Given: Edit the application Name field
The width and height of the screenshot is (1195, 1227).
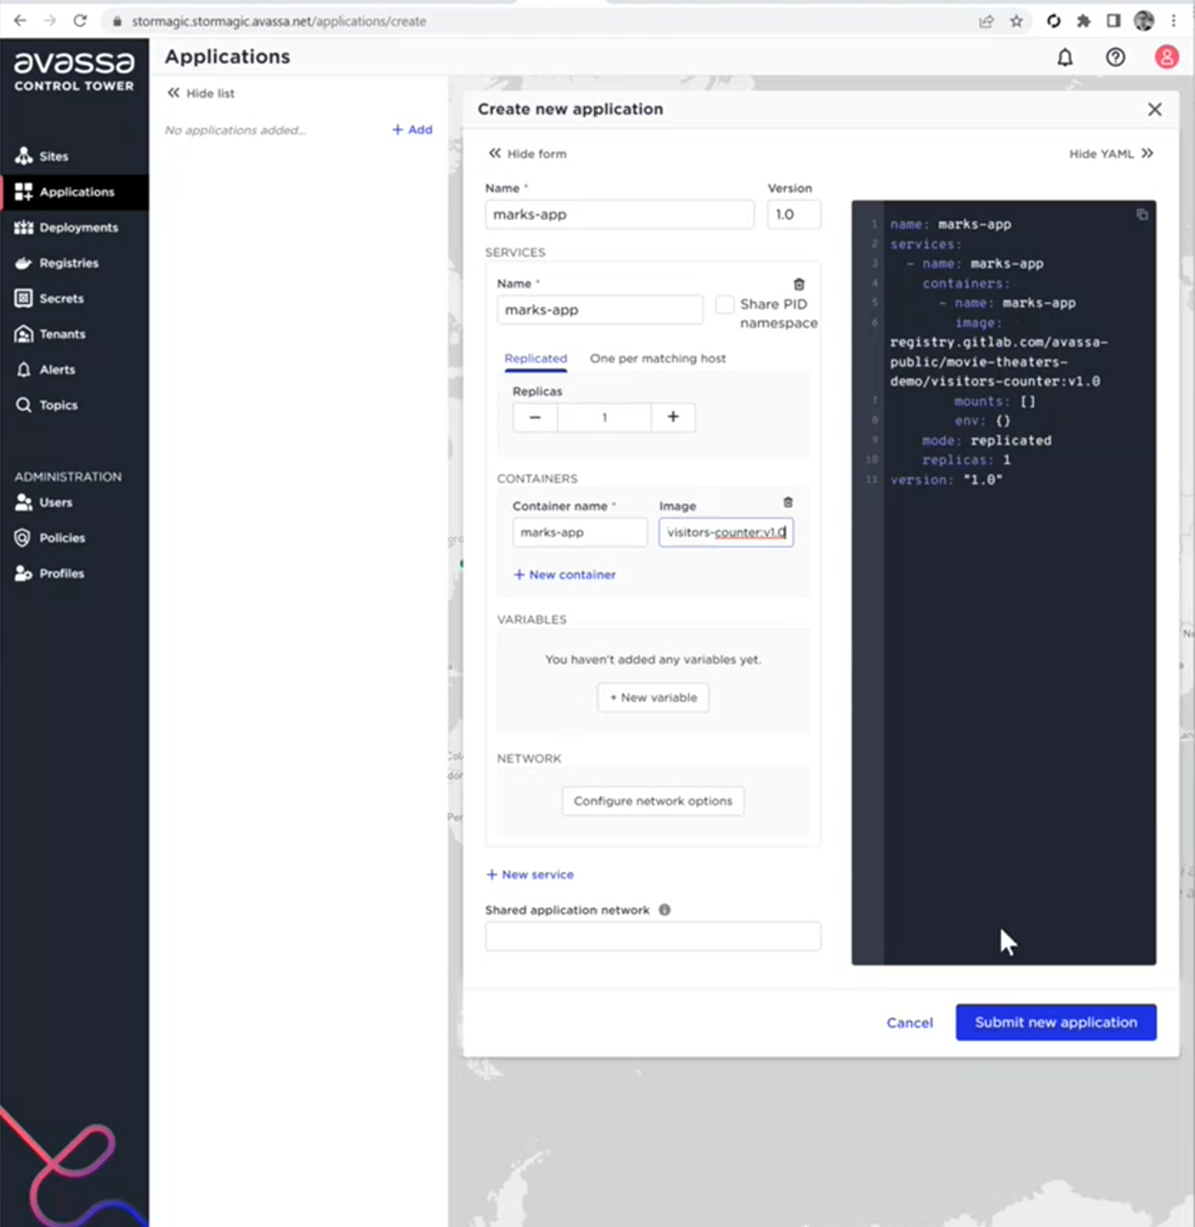Looking at the screenshot, I should [619, 214].
